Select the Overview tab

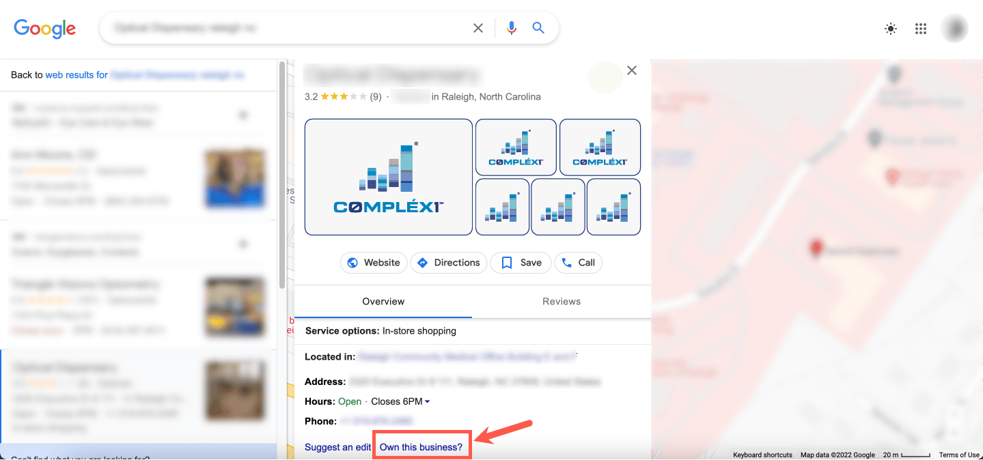[x=383, y=301]
